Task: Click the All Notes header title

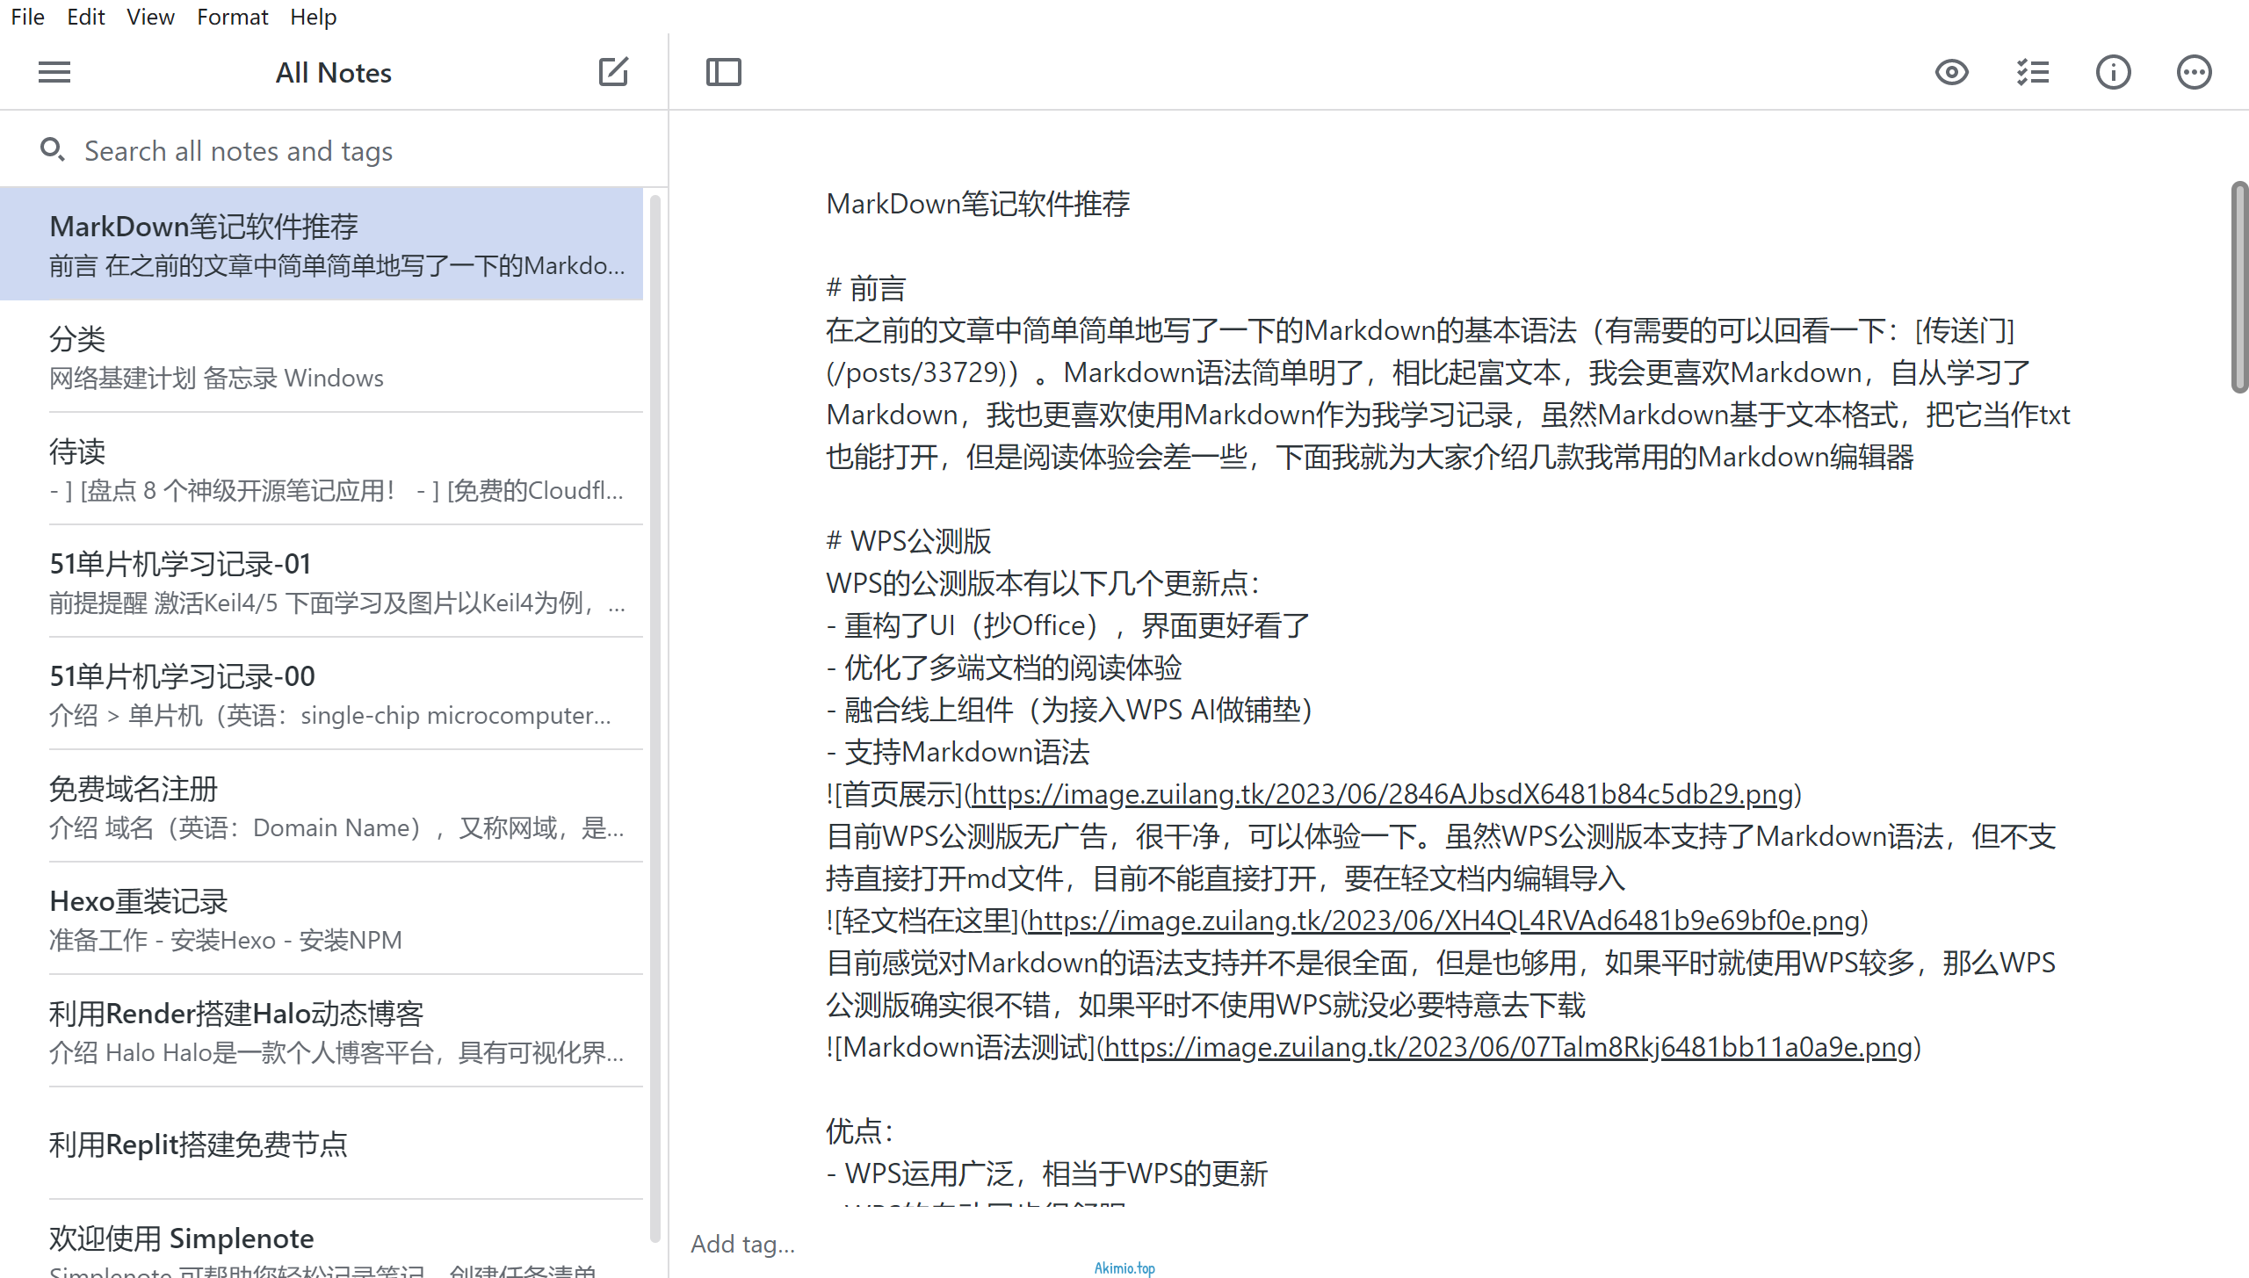Action: click(334, 72)
